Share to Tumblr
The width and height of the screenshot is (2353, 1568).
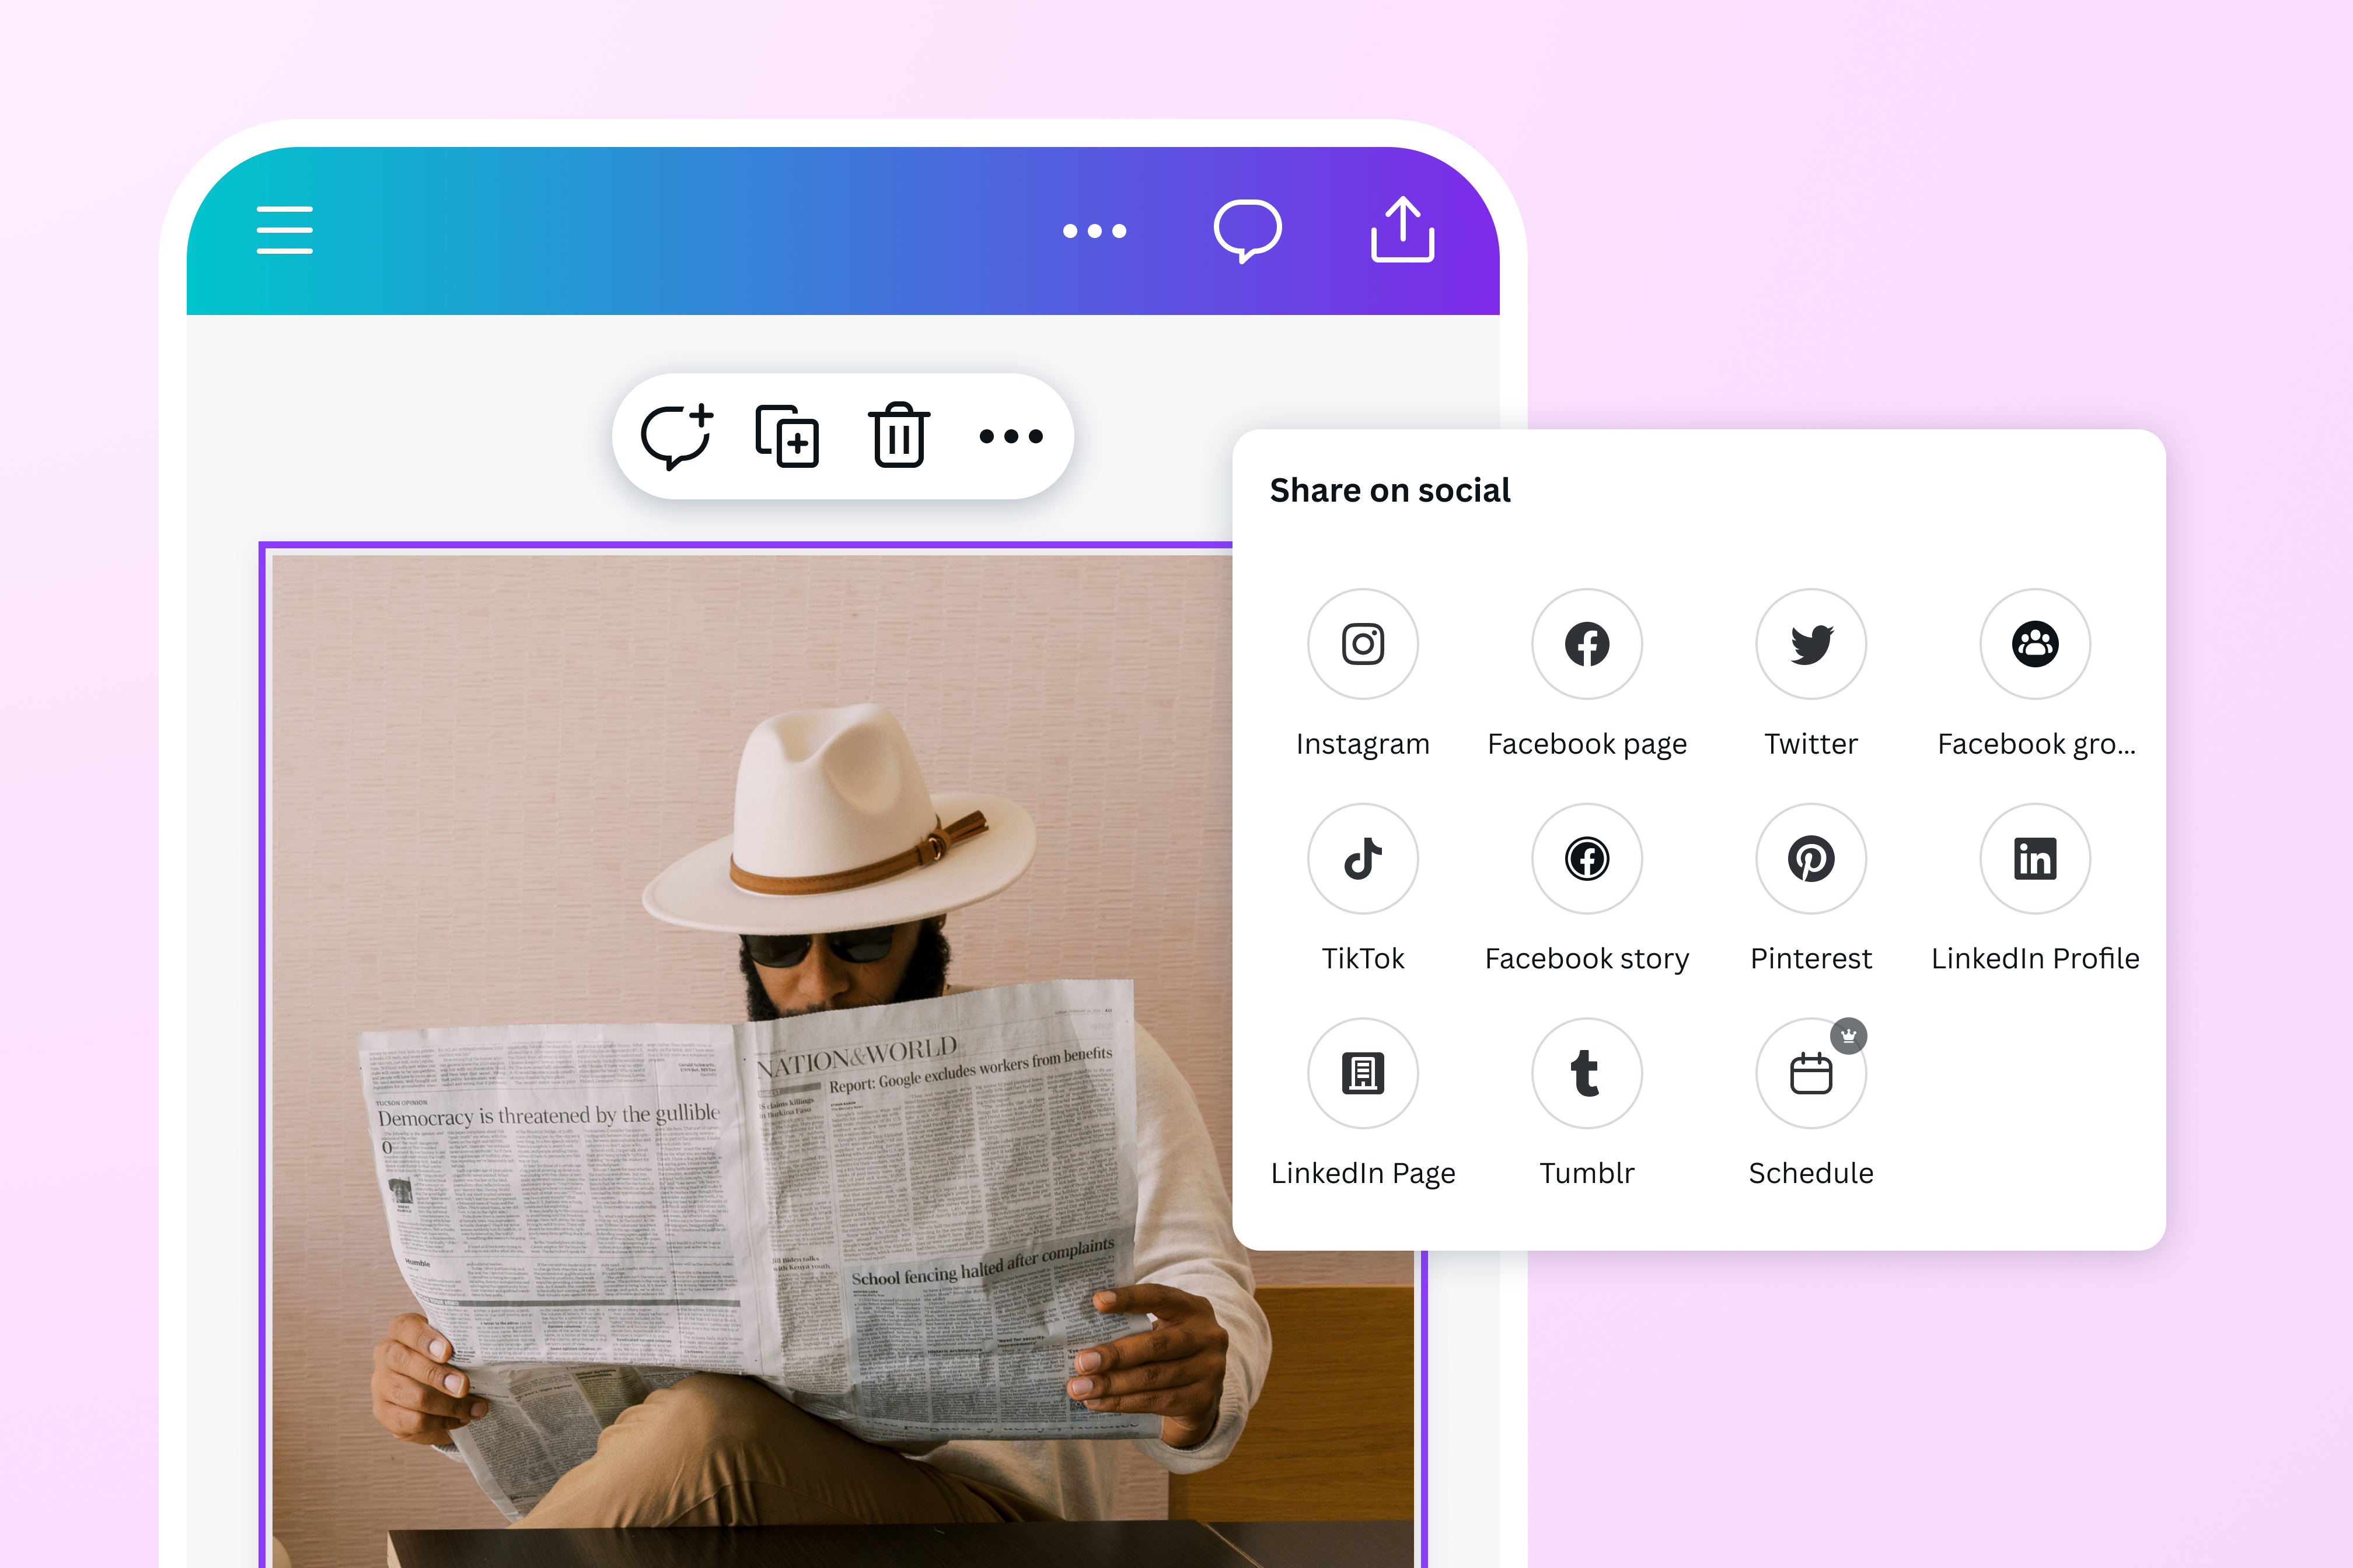(1587, 1073)
